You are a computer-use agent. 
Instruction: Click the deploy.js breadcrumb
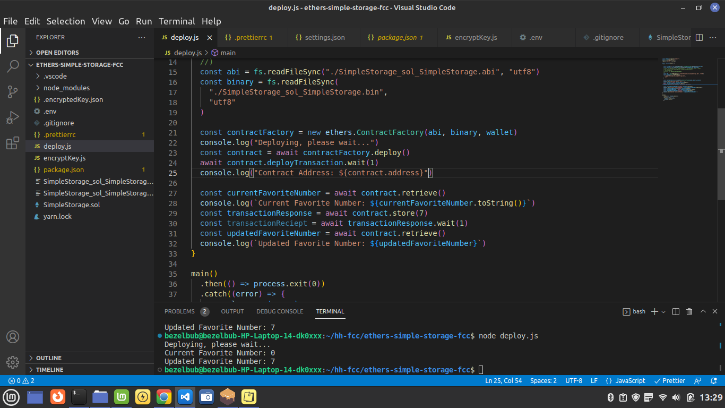pos(183,53)
